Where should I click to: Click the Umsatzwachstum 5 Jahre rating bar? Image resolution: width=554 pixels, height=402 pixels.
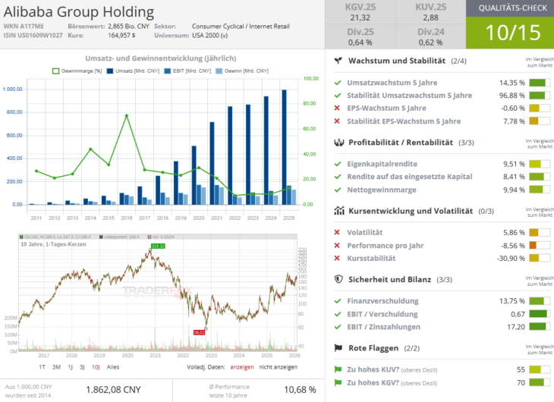click(538, 83)
